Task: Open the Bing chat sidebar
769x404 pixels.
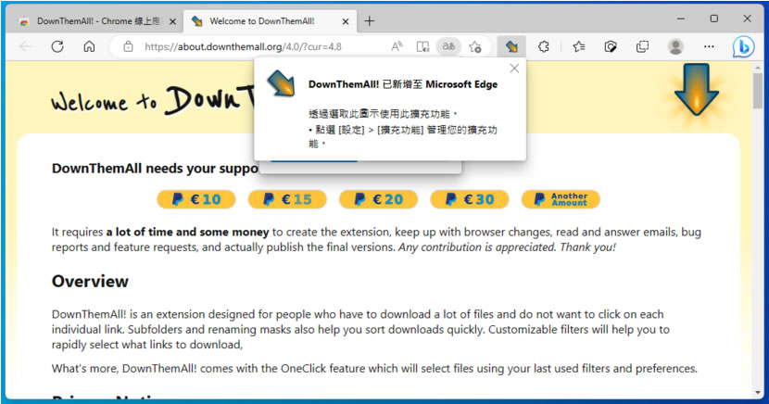Action: (743, 47)
